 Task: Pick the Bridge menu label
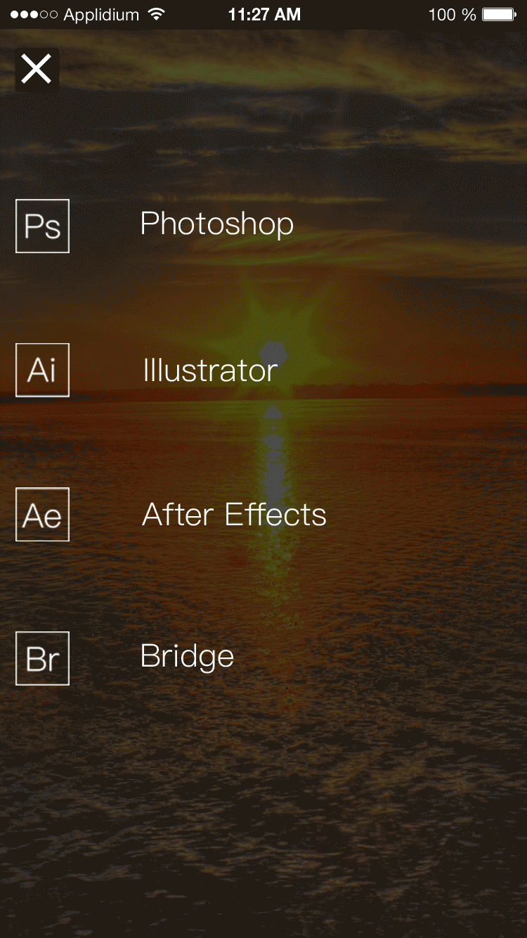pos(187,657)
